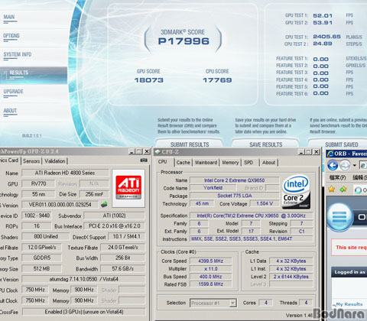Open the Processor #1 selection dropdown
Screen dimensions: 367x321
pyautogui.click(x=213, y=303)
